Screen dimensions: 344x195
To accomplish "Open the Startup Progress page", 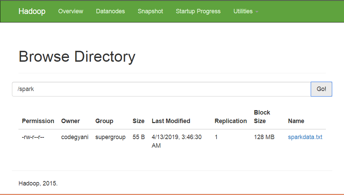I will (198, 11).
